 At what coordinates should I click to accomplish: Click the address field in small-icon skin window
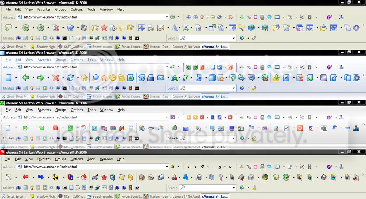(93, 117)
